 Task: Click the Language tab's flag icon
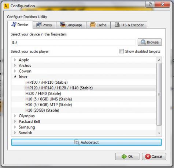63,25
